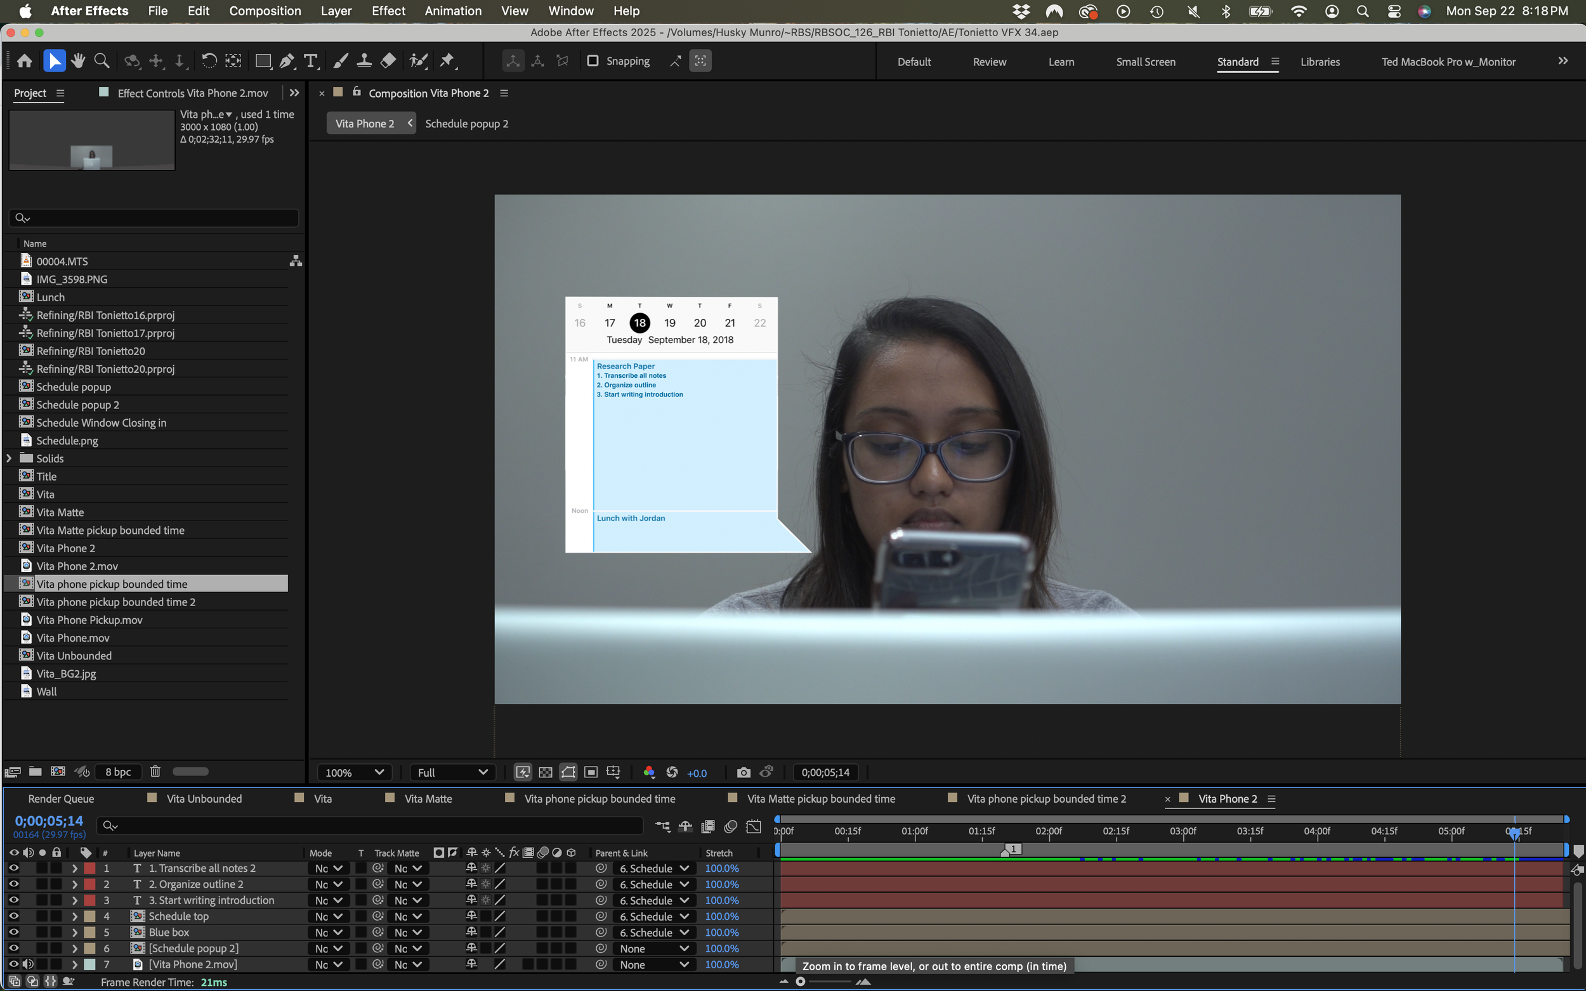Hide the '2. Organize outline 2' layer

click(x=13, y=884)
